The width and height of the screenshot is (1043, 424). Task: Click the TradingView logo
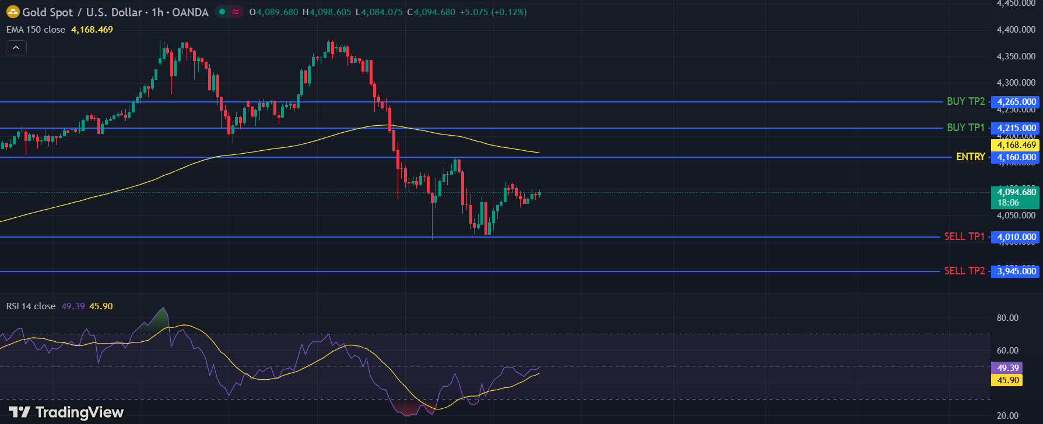[x=66, y=412]
